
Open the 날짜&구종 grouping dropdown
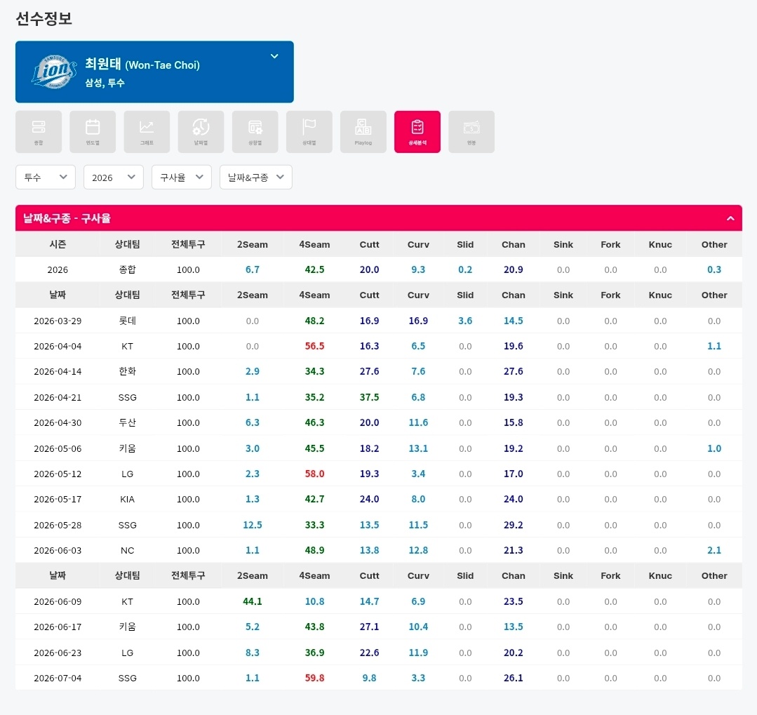256,178
